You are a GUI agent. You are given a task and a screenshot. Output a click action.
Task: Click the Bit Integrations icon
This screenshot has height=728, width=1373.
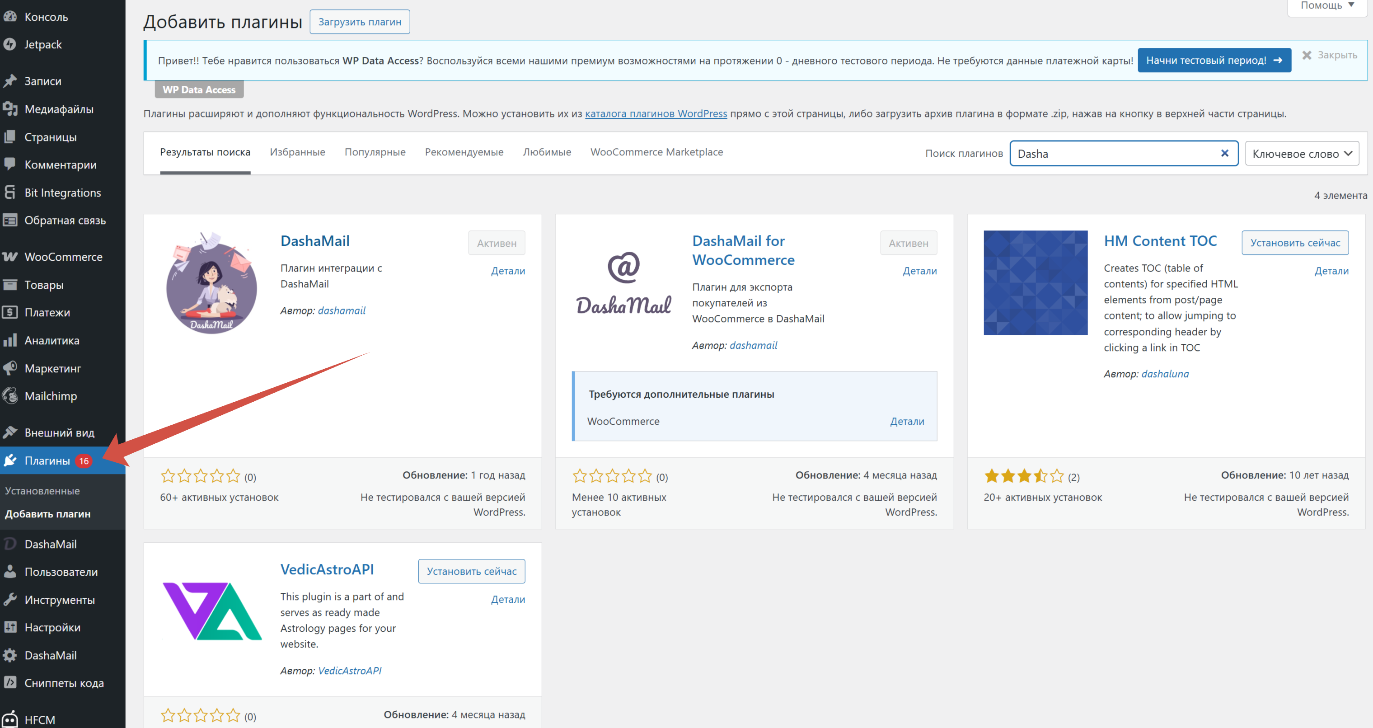click(x=9, y=193)
